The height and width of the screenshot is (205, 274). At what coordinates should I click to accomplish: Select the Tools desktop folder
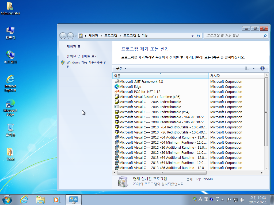[10, 154]
